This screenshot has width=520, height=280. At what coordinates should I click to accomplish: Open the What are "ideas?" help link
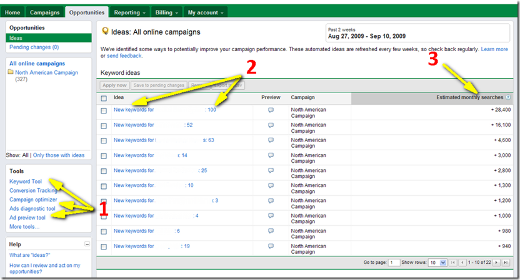click(29, 255)
